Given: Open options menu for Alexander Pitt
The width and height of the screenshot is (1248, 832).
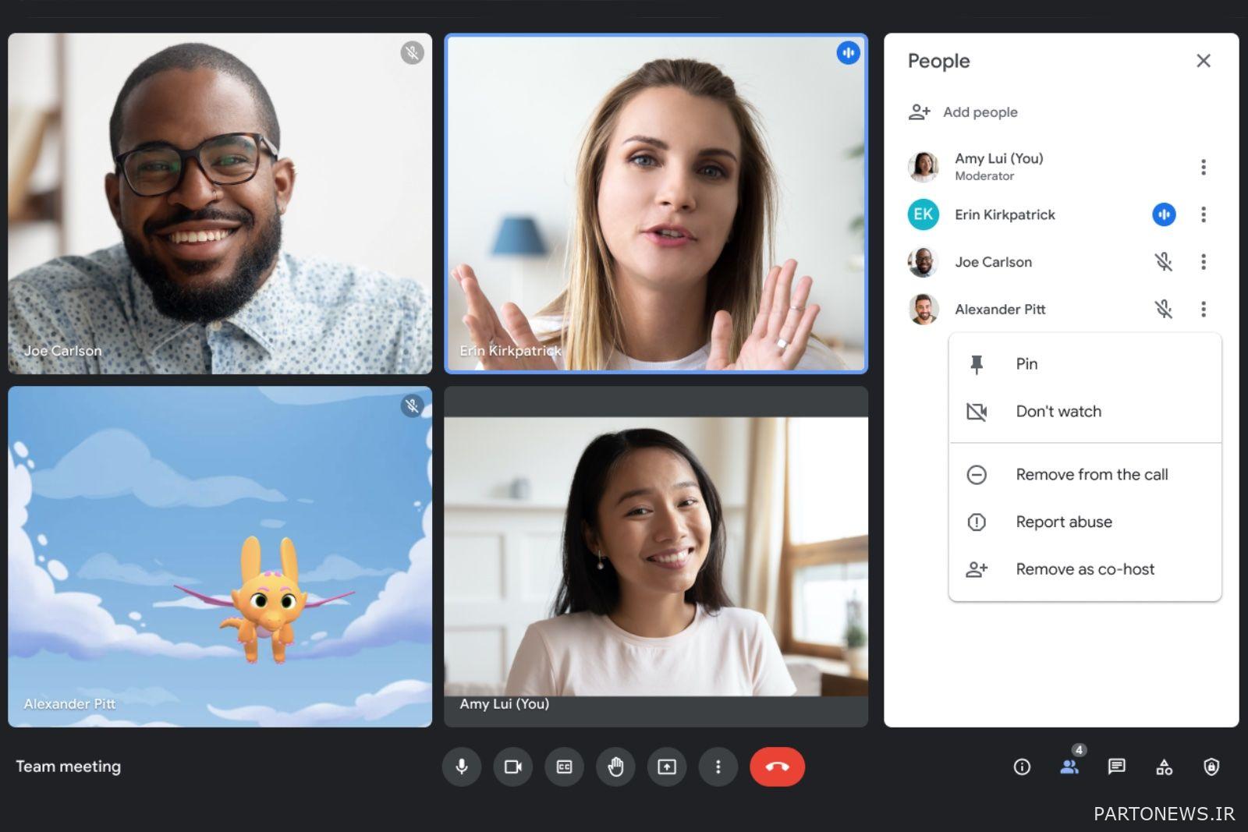Looking at the screenshot, I should click(x=1204, y=310).
